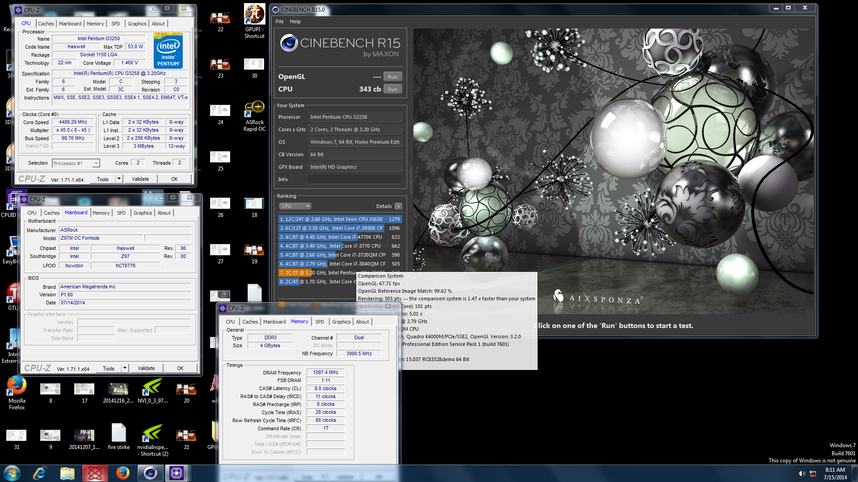
Task: Open Internet Explorer from taskbar
Action: 40,473
